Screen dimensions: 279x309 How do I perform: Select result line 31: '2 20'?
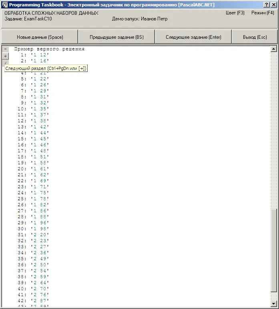click(33, 235)
